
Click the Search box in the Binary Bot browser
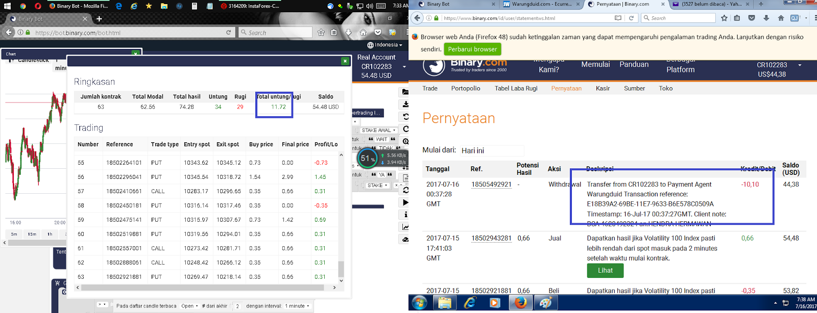click(x=275, y=32)
